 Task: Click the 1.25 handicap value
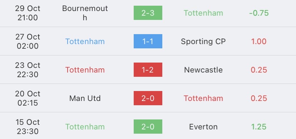coord(259,127)
